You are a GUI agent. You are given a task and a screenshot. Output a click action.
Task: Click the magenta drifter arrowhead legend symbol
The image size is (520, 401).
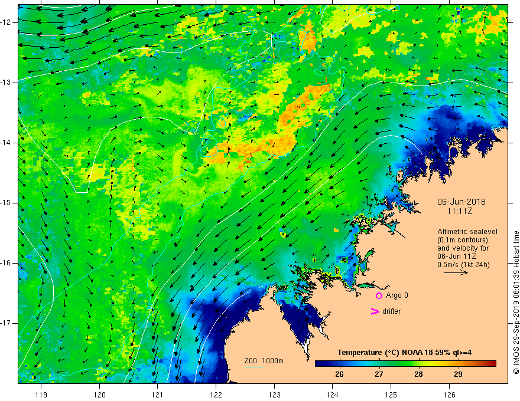375,311
